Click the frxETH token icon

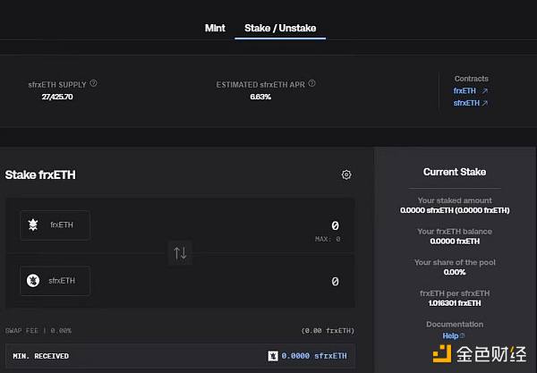tap(33, 225)
